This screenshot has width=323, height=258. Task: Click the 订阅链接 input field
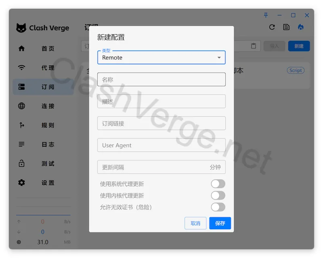pyautogui.click(x=161, y=123)
